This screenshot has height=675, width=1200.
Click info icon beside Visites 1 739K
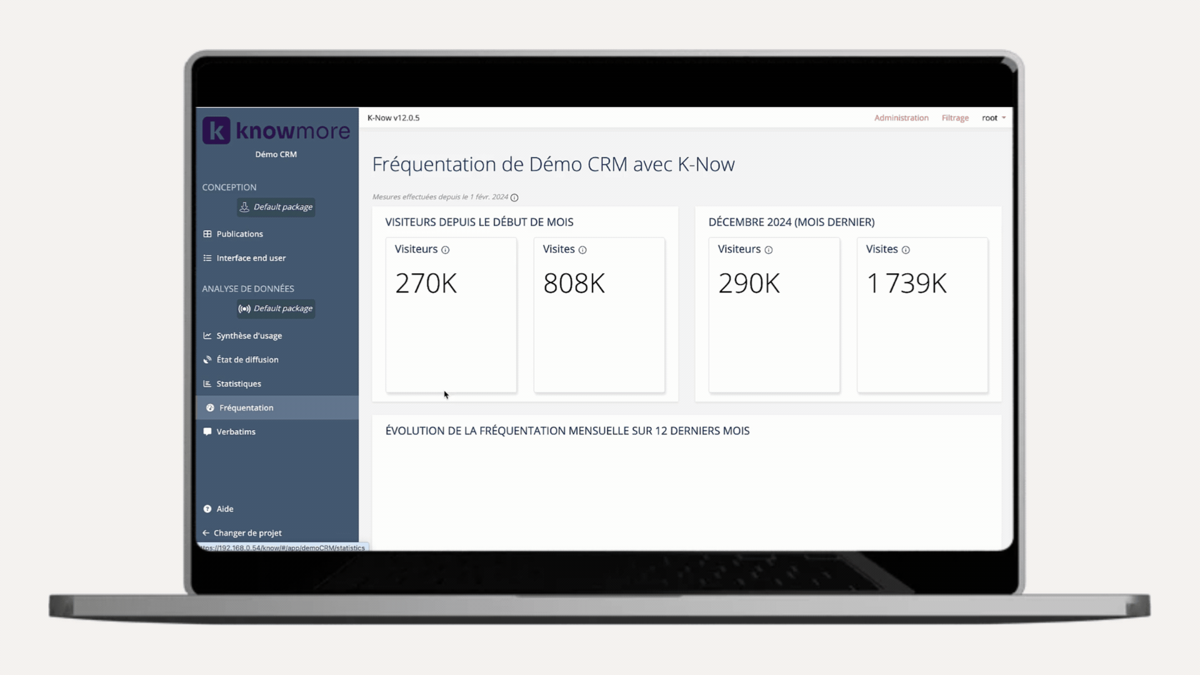coord(906,250)
